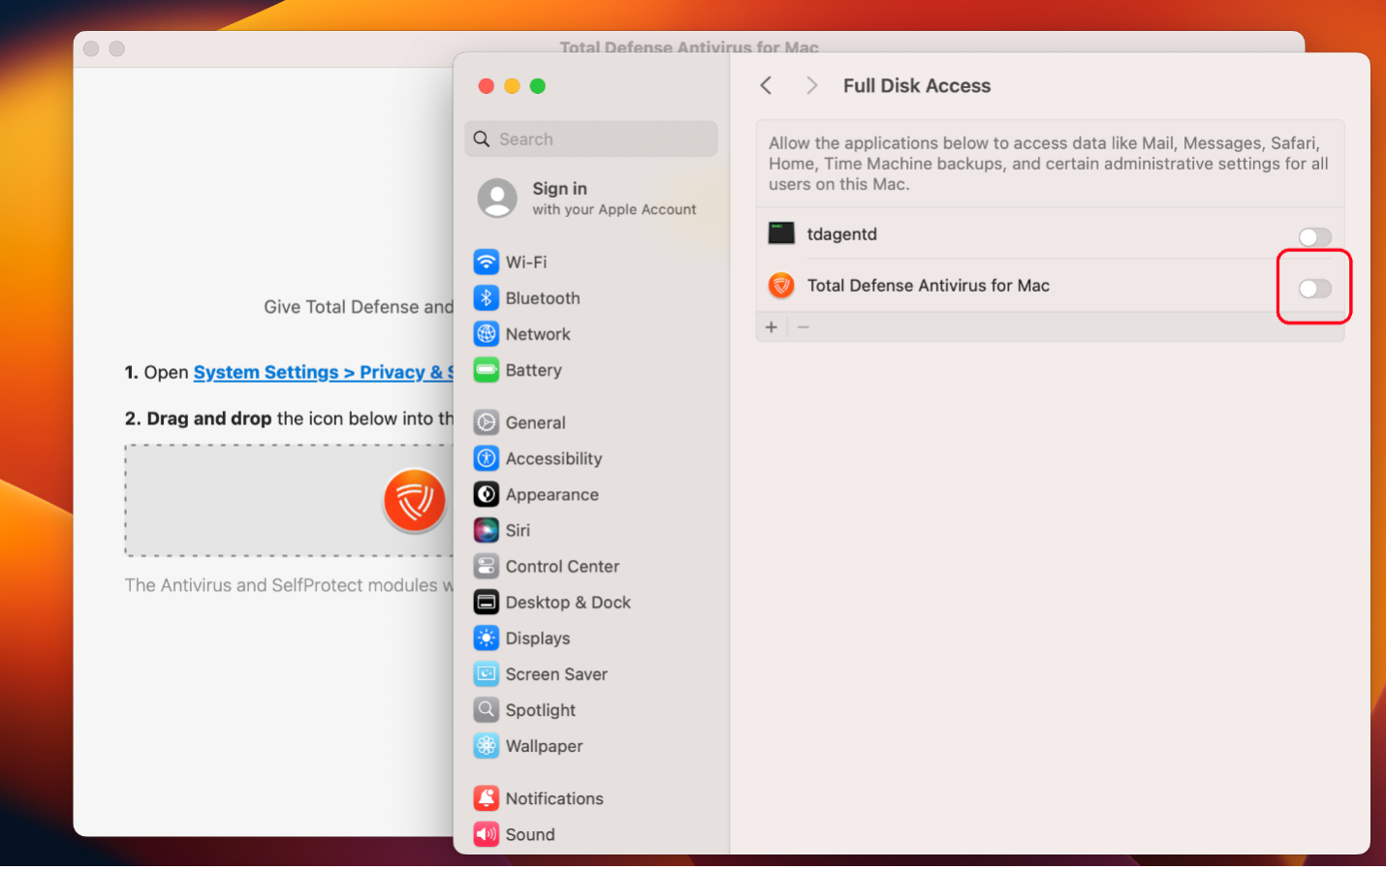
Task: Click the Siri icon
Action: pyautogui.click(x=487, y=530)
